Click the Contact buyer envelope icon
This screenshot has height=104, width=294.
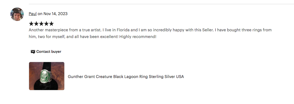point(33,52)
